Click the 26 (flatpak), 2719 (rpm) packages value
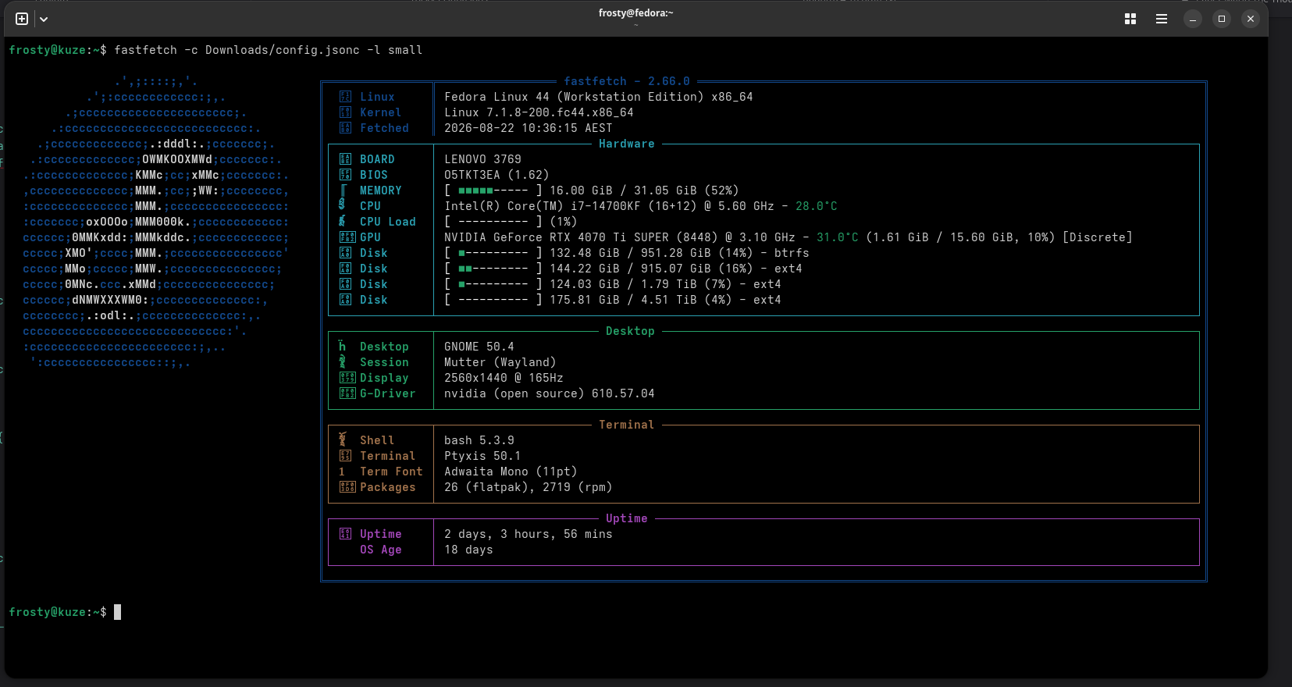The height and width of the screenshot is (687, 1292). click(x=529, y=487)
